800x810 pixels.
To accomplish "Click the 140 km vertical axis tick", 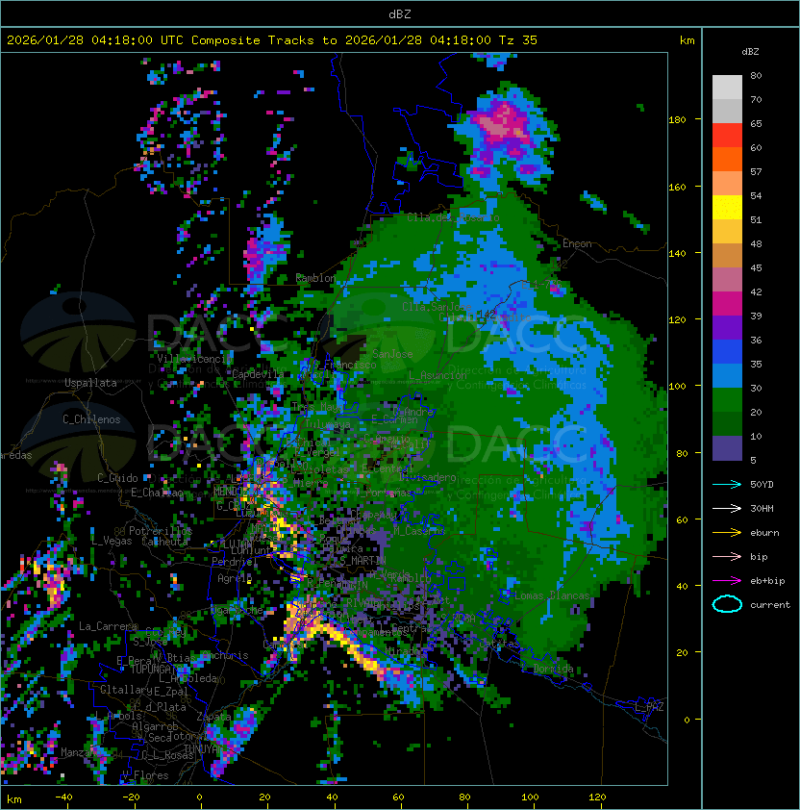I will click(677, 253).
